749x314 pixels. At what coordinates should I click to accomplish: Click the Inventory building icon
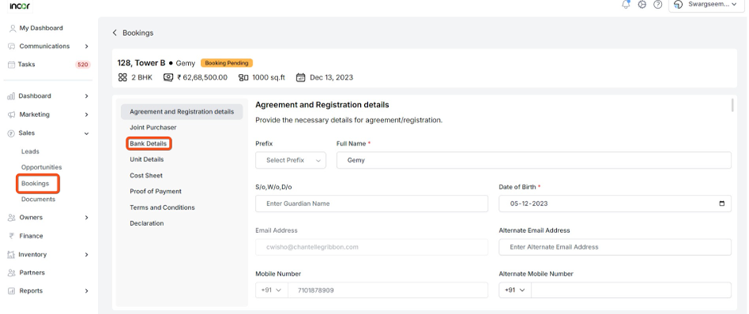coord(11,255)
